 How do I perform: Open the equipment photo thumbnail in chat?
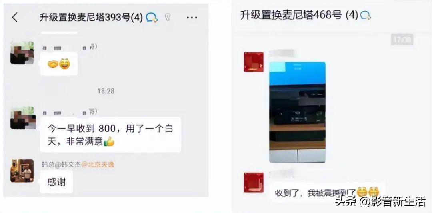(x=297, y=112)
